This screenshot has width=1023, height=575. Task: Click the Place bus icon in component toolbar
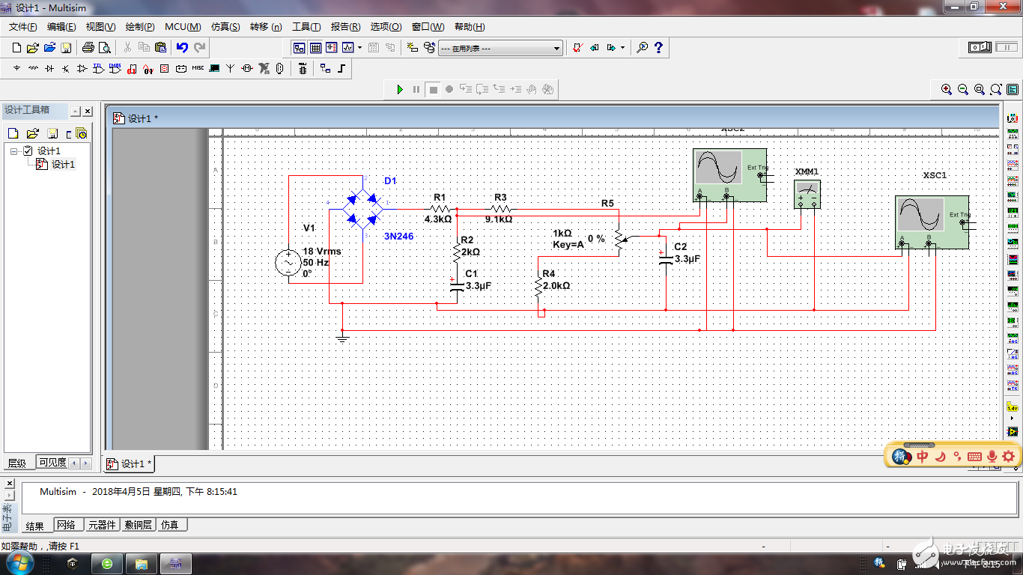pos(341,69)
